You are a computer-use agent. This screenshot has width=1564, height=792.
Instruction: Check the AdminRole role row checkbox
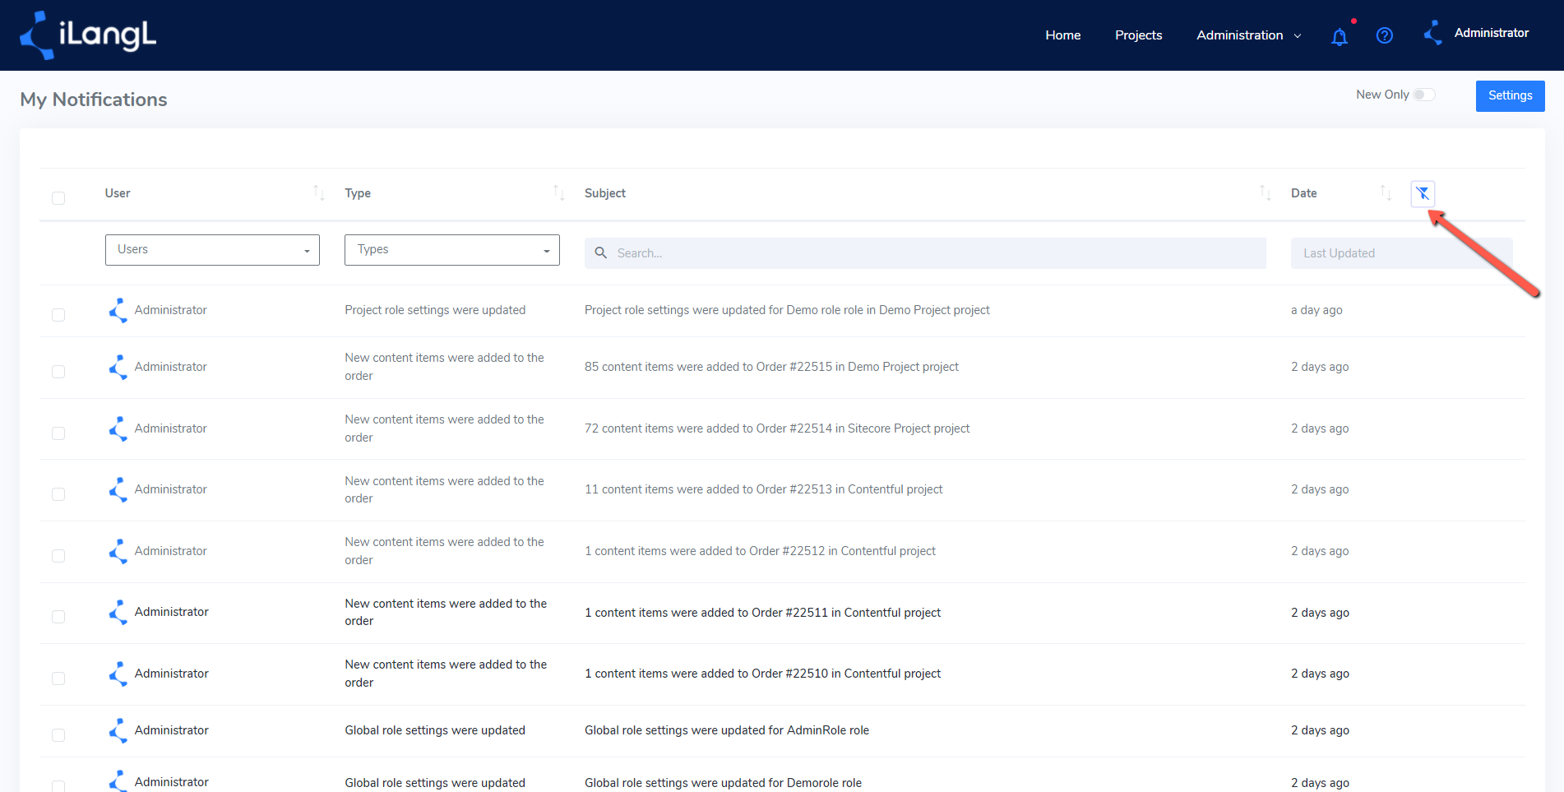(58, 735)
